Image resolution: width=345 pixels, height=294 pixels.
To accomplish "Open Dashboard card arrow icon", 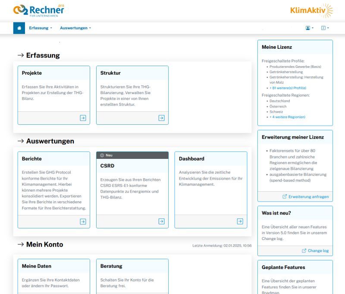I will [240, 221].
